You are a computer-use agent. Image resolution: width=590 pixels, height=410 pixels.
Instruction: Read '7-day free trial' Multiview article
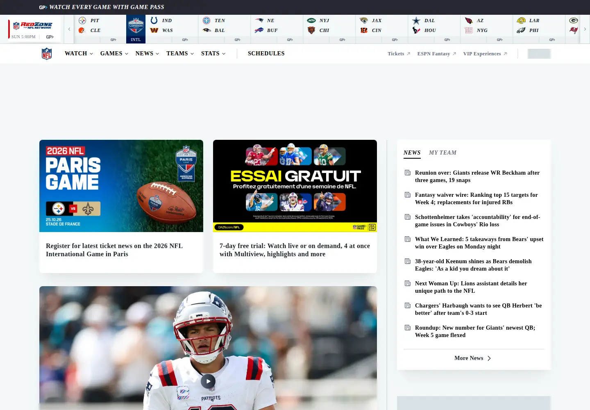[x=295, y=250]
